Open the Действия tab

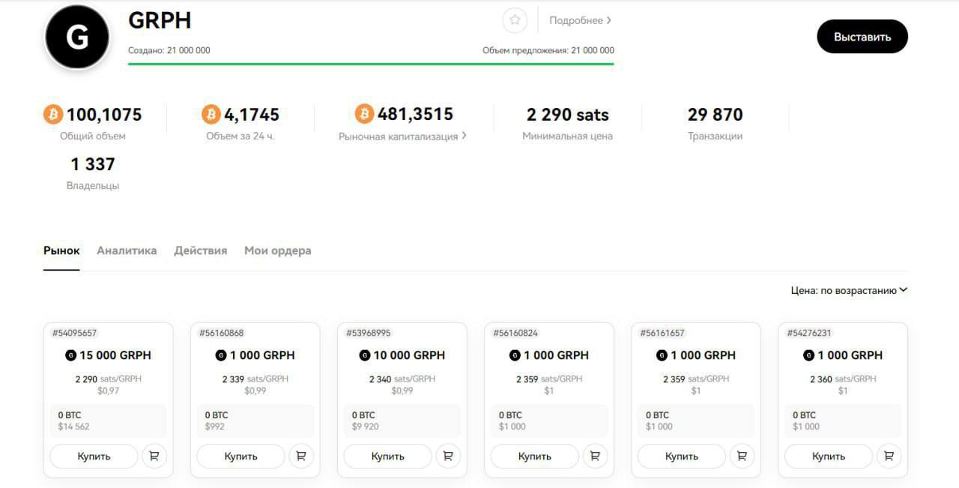(x=200, y=250)
